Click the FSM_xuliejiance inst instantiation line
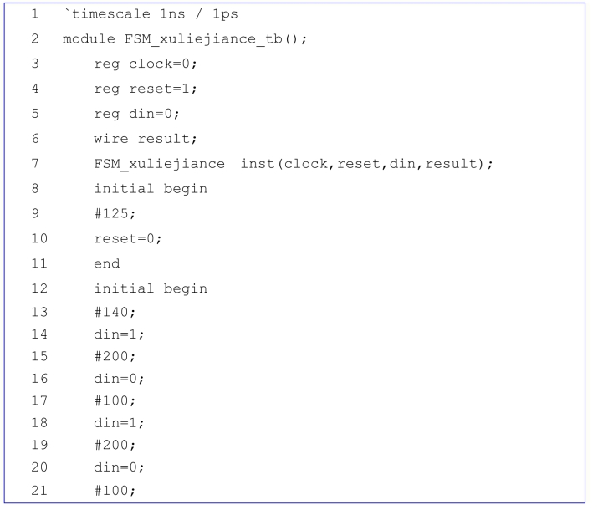The height and width of the screenshot is (515, 603). (293, 164)
